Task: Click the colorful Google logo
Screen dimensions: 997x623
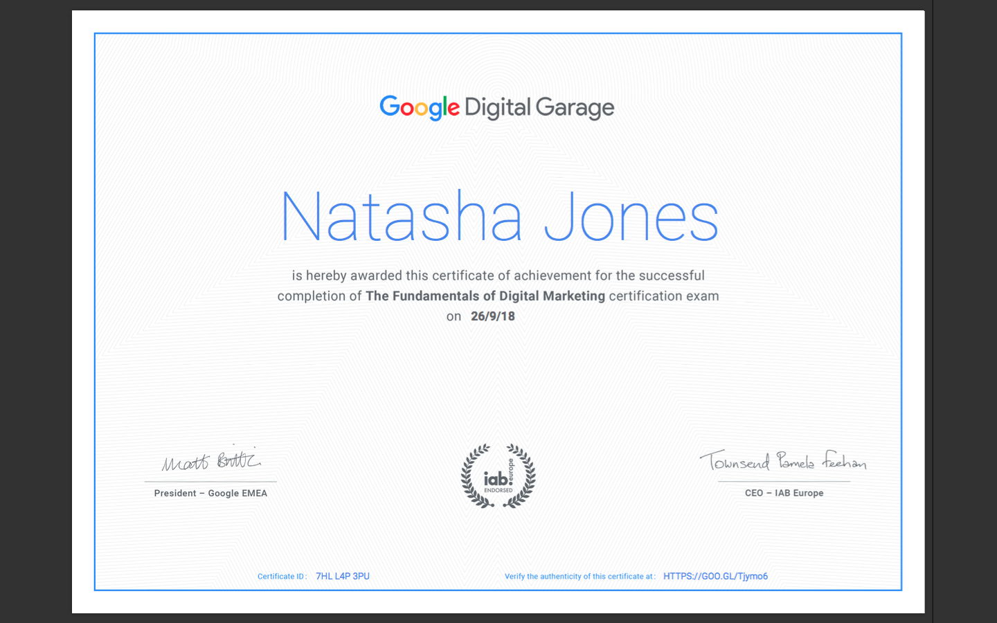Action: click(419, 107)
